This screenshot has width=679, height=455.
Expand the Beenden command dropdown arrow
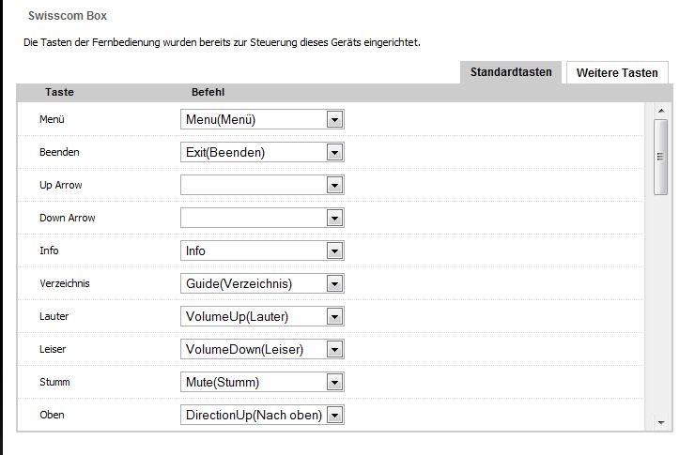pyautogui.click(x=333, y=152)
